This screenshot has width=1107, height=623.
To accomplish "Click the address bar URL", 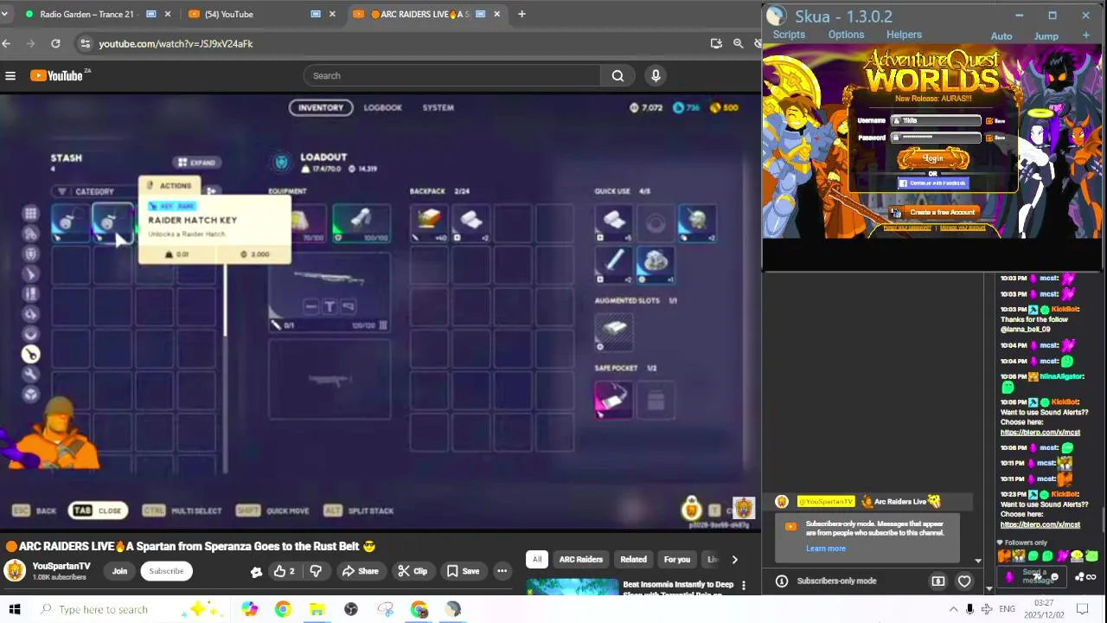I will click(176, 43).
